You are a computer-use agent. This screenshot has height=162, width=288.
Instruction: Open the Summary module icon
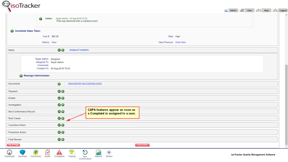[22, 154]
